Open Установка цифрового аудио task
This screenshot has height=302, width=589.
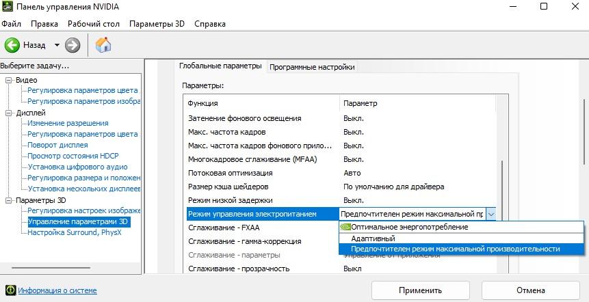pyautogui.click(x=78, y=167)
